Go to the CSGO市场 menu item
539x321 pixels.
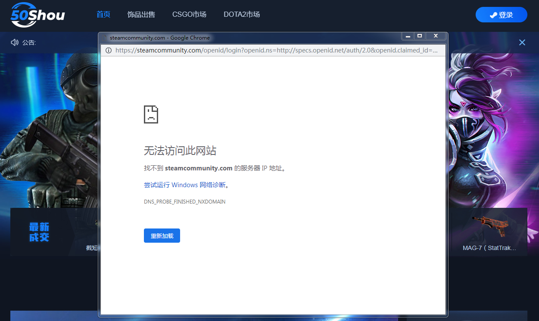(189, 15)
